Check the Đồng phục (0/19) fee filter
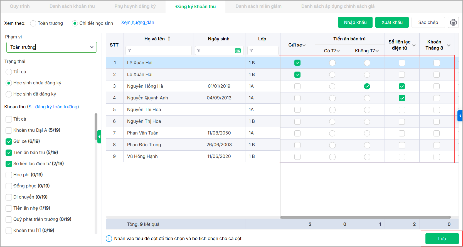The image size is (463, 247). pos(9,186)
